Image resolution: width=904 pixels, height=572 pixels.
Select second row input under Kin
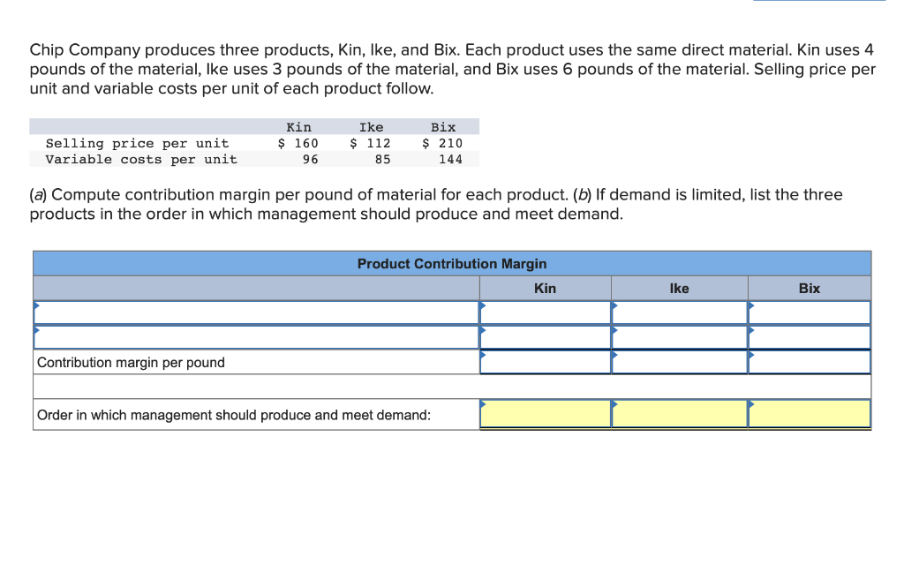[x=546, y=337]
